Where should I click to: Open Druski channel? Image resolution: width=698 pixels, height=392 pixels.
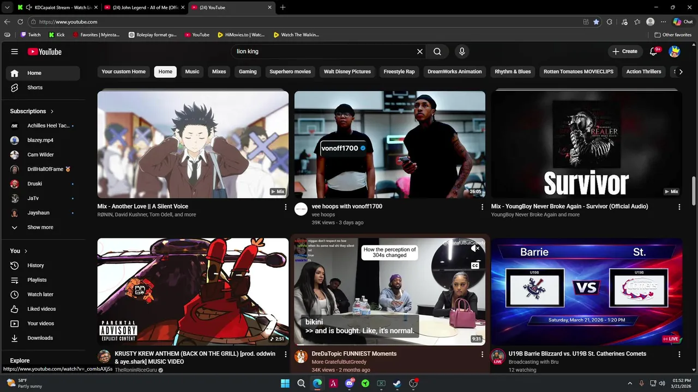click(43, 183)
